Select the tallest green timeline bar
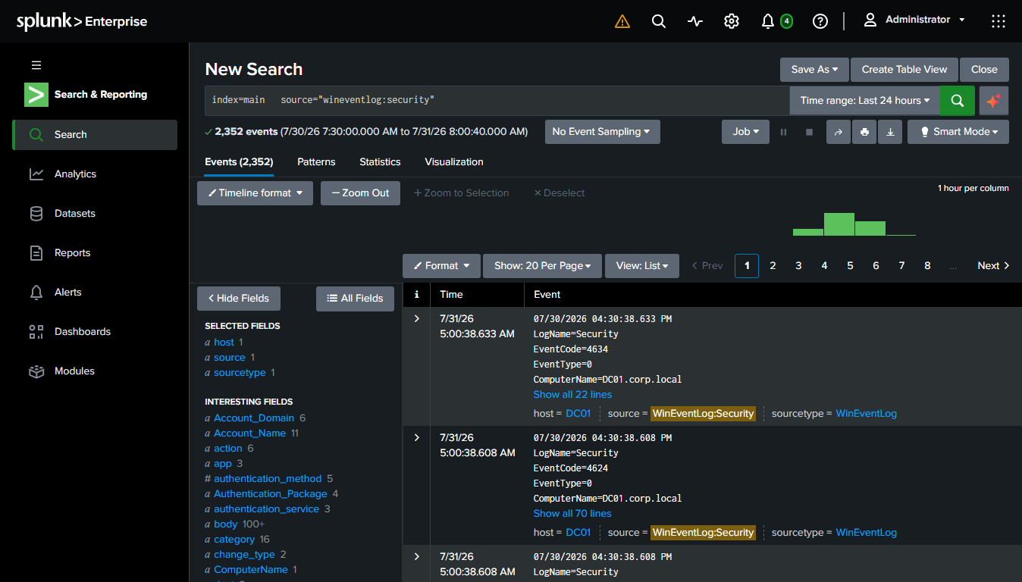 click(x=839, y=224)
